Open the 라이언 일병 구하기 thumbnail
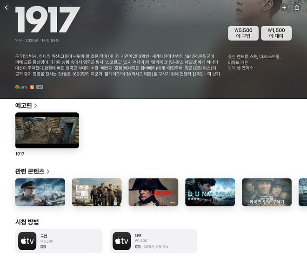The width and height of the screenshot is (307, 260). click(267, 192)
